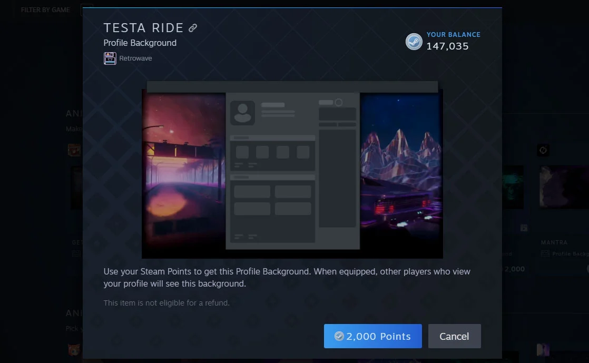Screen dimensions: 589x363
Task: Click the coin icon on 2,000 Points button
Action: coord(339,336)
